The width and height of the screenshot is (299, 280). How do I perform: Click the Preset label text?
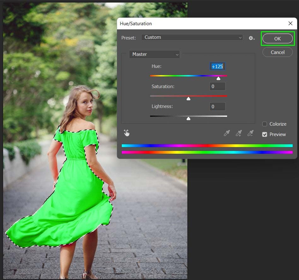[x=128, y=38]
